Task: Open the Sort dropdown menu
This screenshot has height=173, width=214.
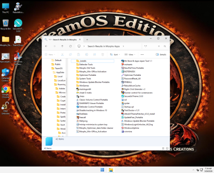Action: click(x=115, y=54)
